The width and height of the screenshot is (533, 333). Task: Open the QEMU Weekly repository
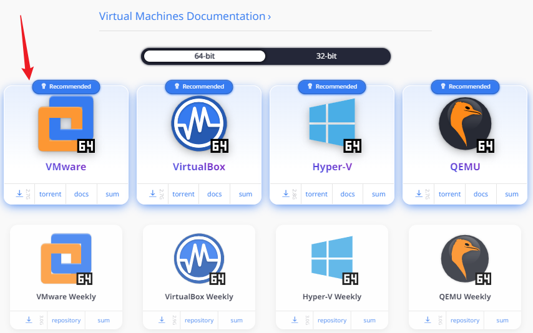click(x=465, y=321)
